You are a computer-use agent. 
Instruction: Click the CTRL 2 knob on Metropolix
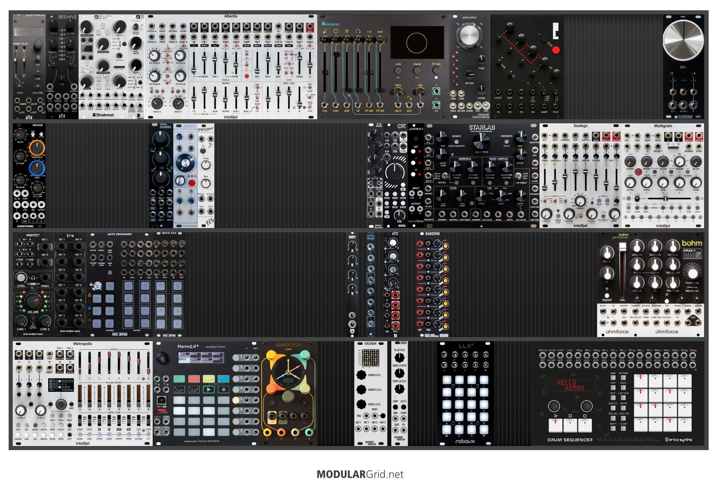coord(40,410)
